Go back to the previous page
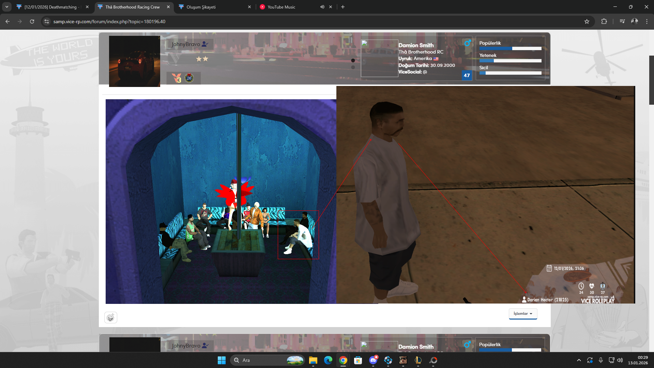Viewport: 654px width, 368px height. point(7,21)
